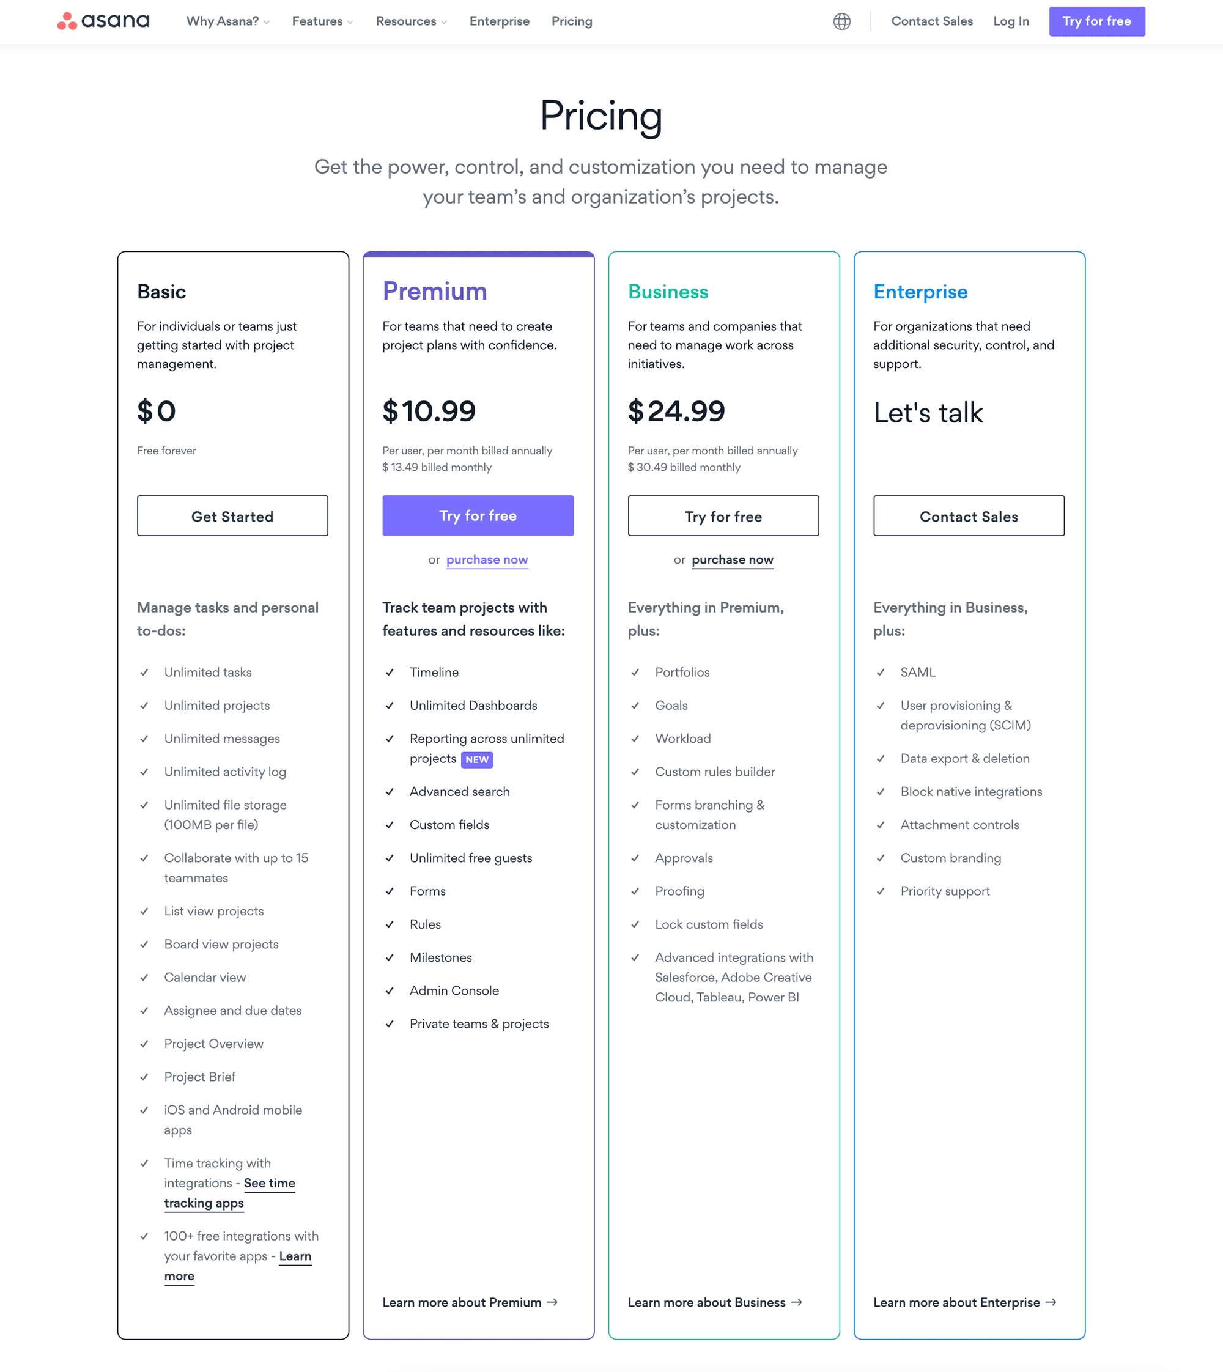Click Contact Sales button in Enterprise card
This screenshot has width=1223, height=1372.
(x=969, y=516)
